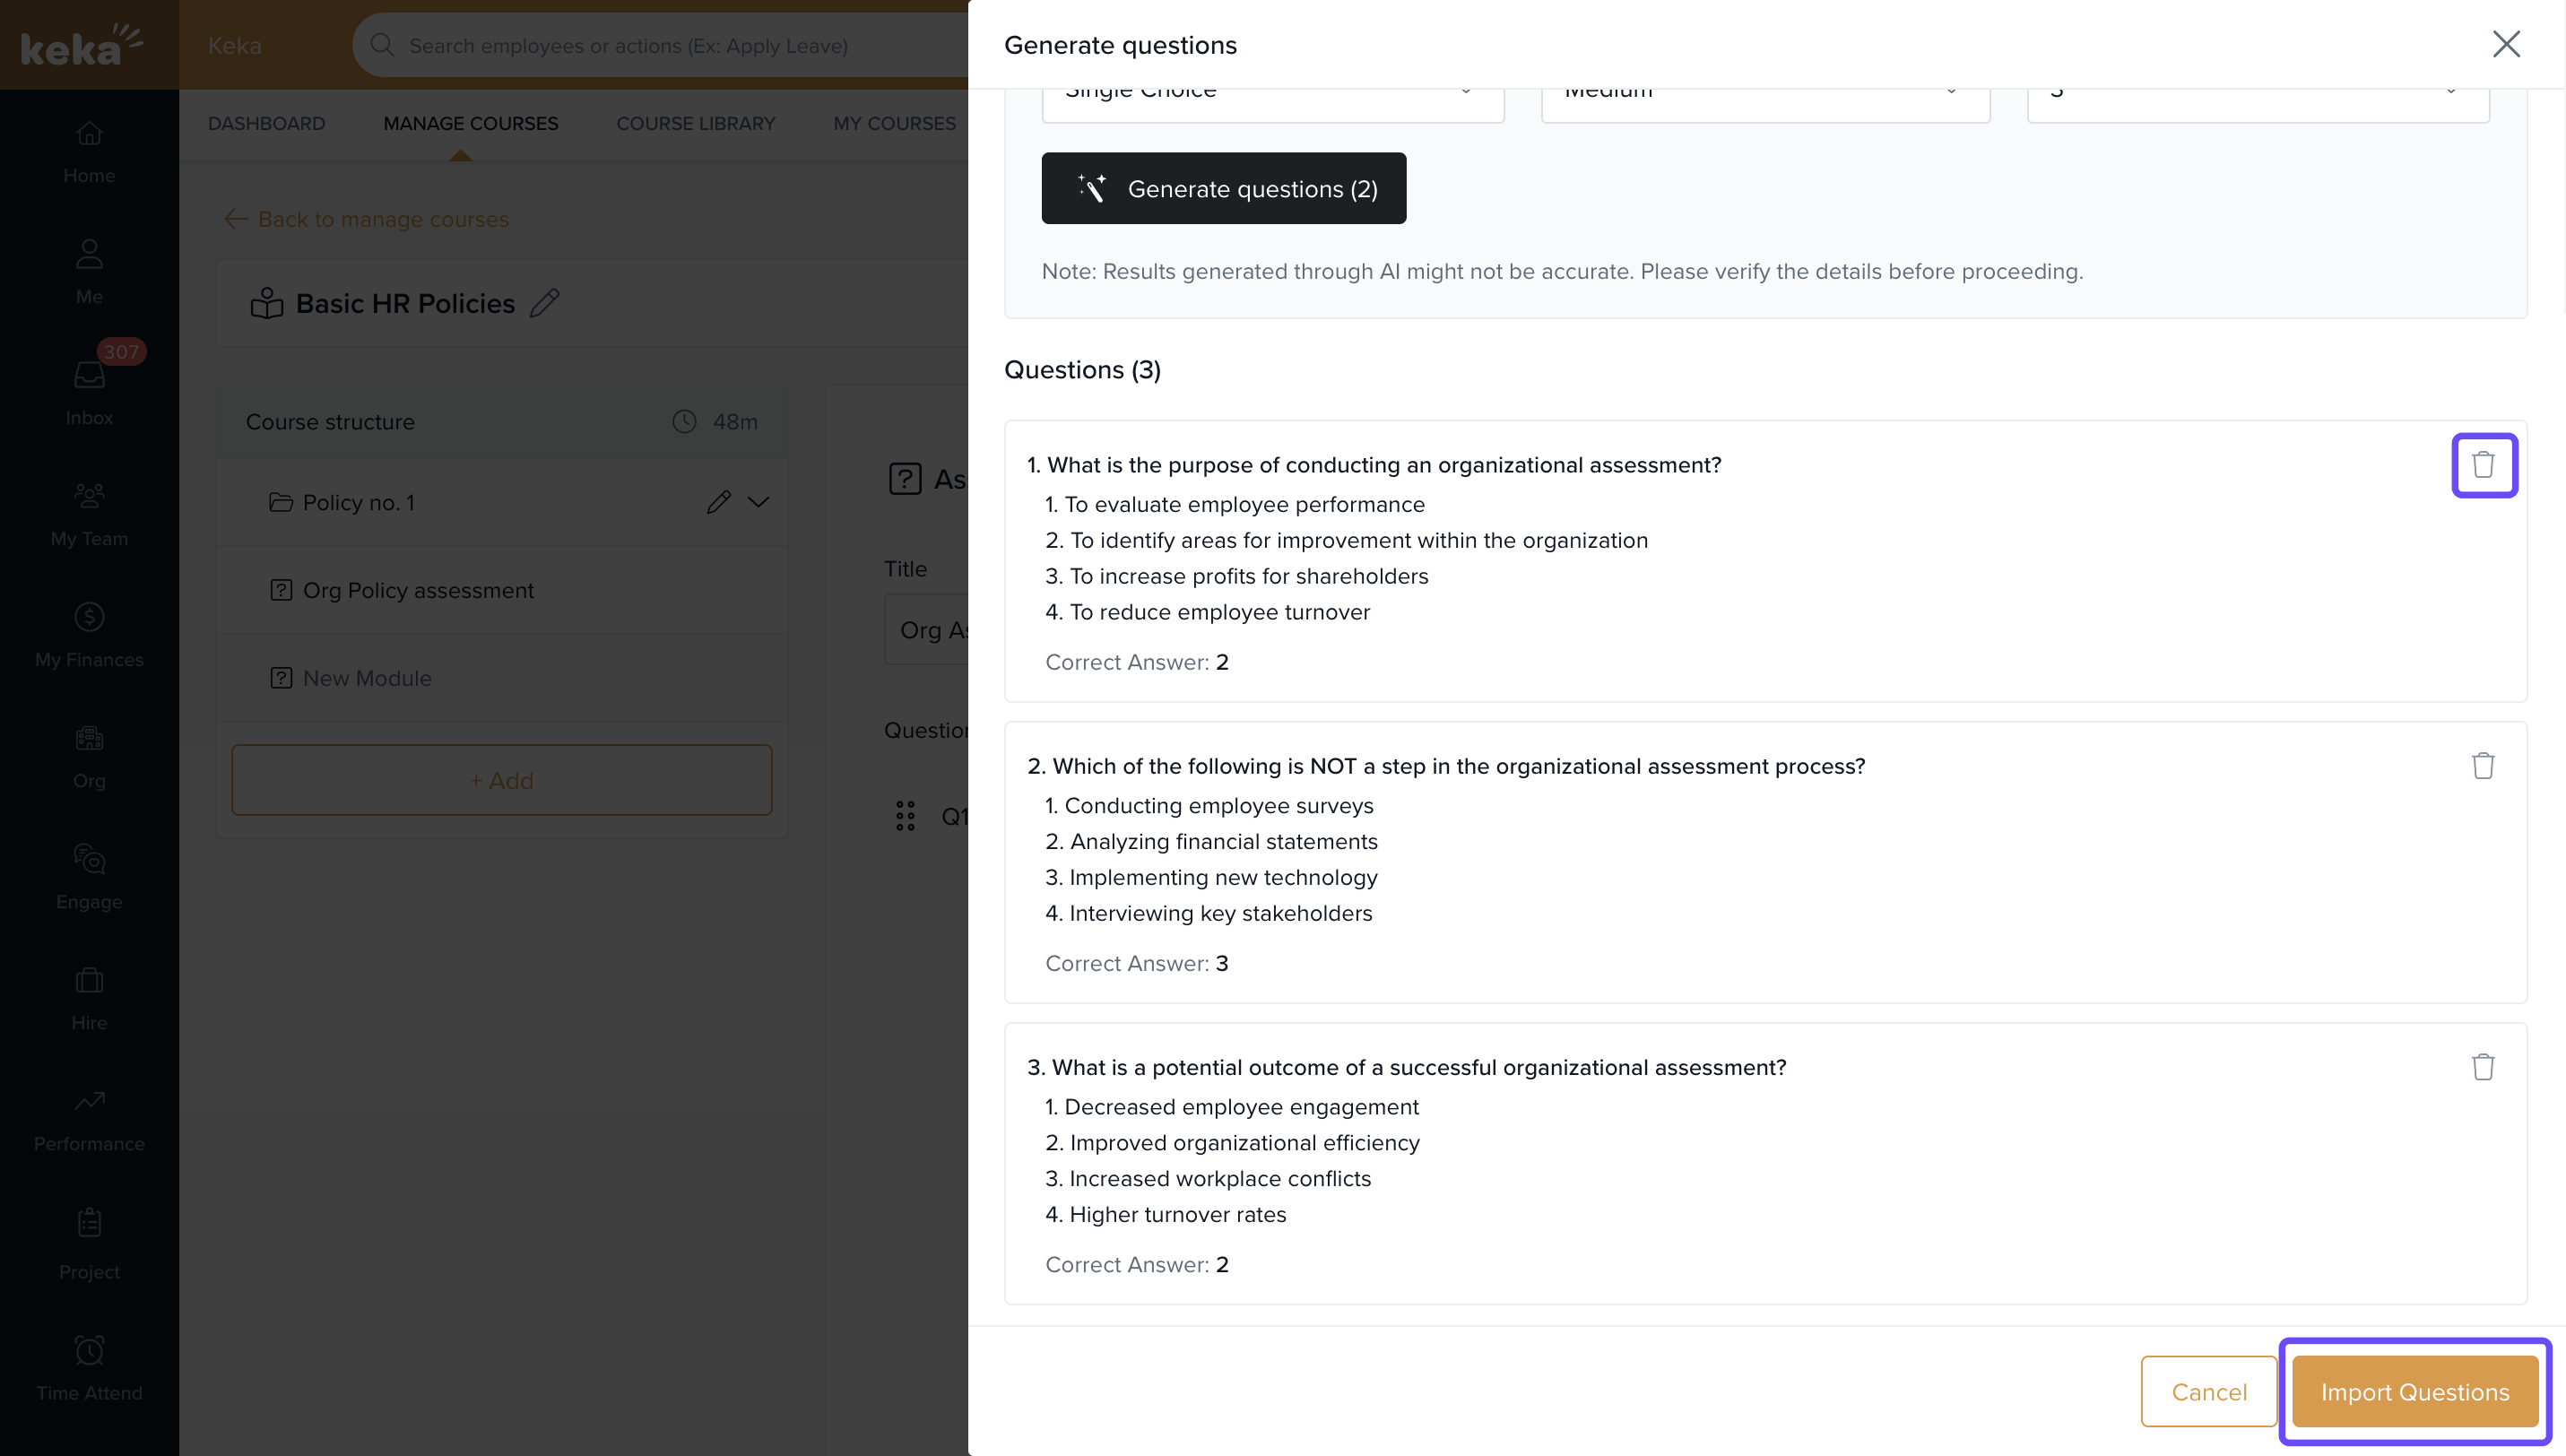
Task: Click Import Questions button
Action: click(x=2414, y=1391)
